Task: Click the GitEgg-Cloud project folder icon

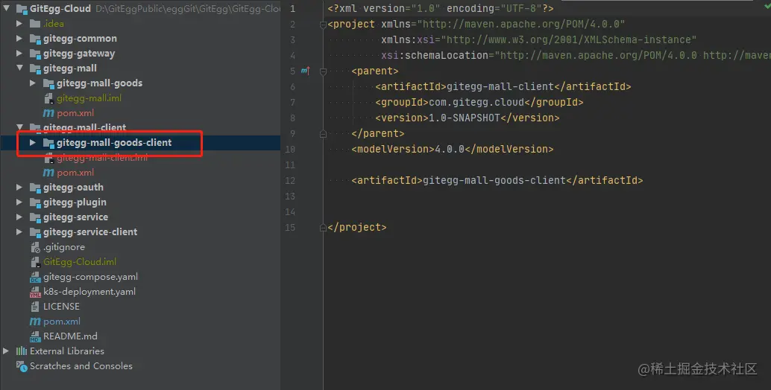Action: (22, 9)
